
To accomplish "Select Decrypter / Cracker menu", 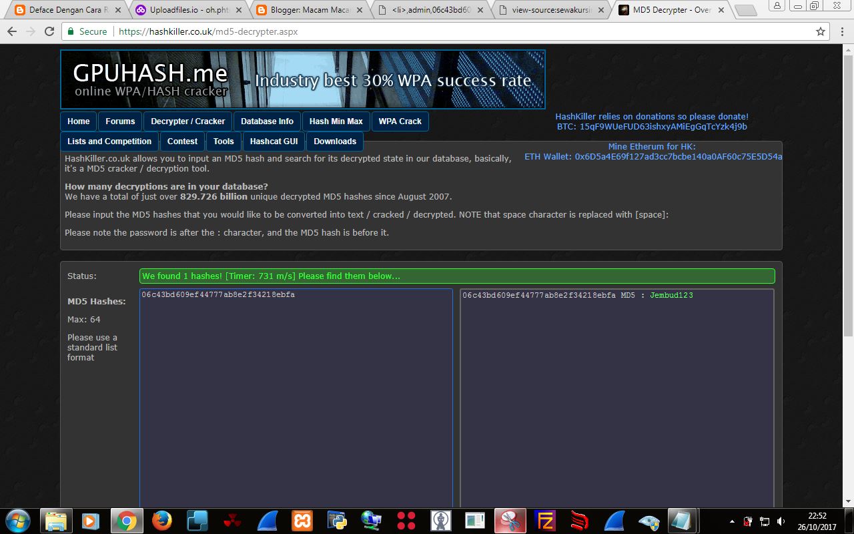I will (187, 121).
